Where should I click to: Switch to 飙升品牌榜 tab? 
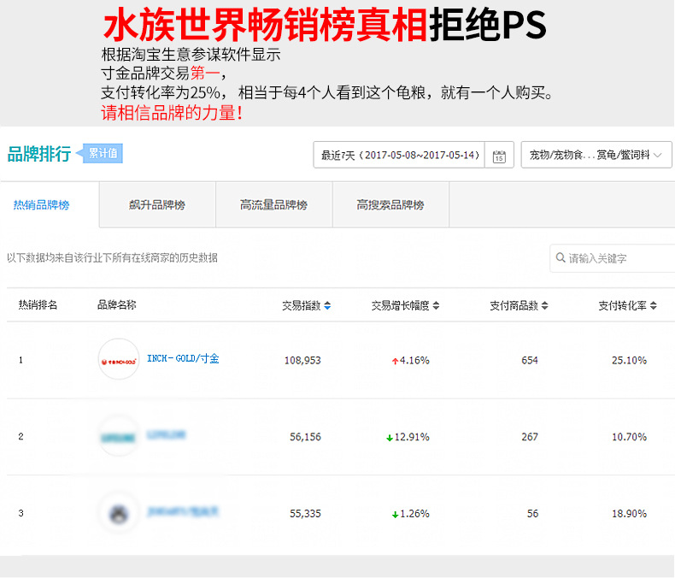(x=157, y=204)
